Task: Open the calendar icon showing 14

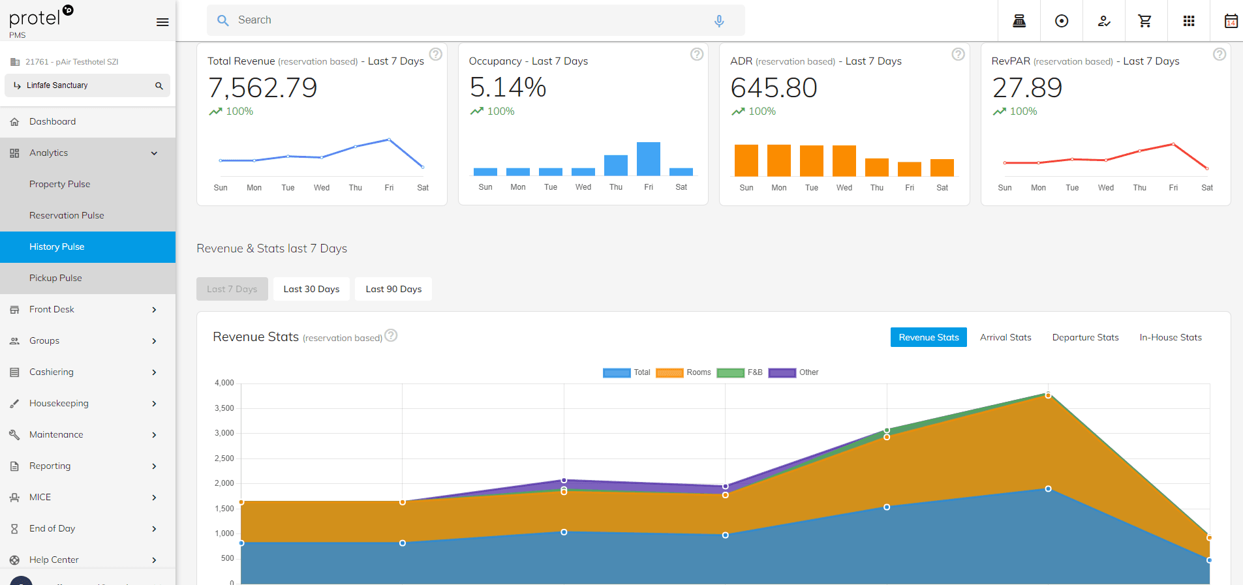Action: point(1230,21)
